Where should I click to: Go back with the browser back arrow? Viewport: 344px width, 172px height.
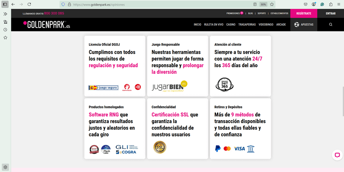(x=13, y=4)
